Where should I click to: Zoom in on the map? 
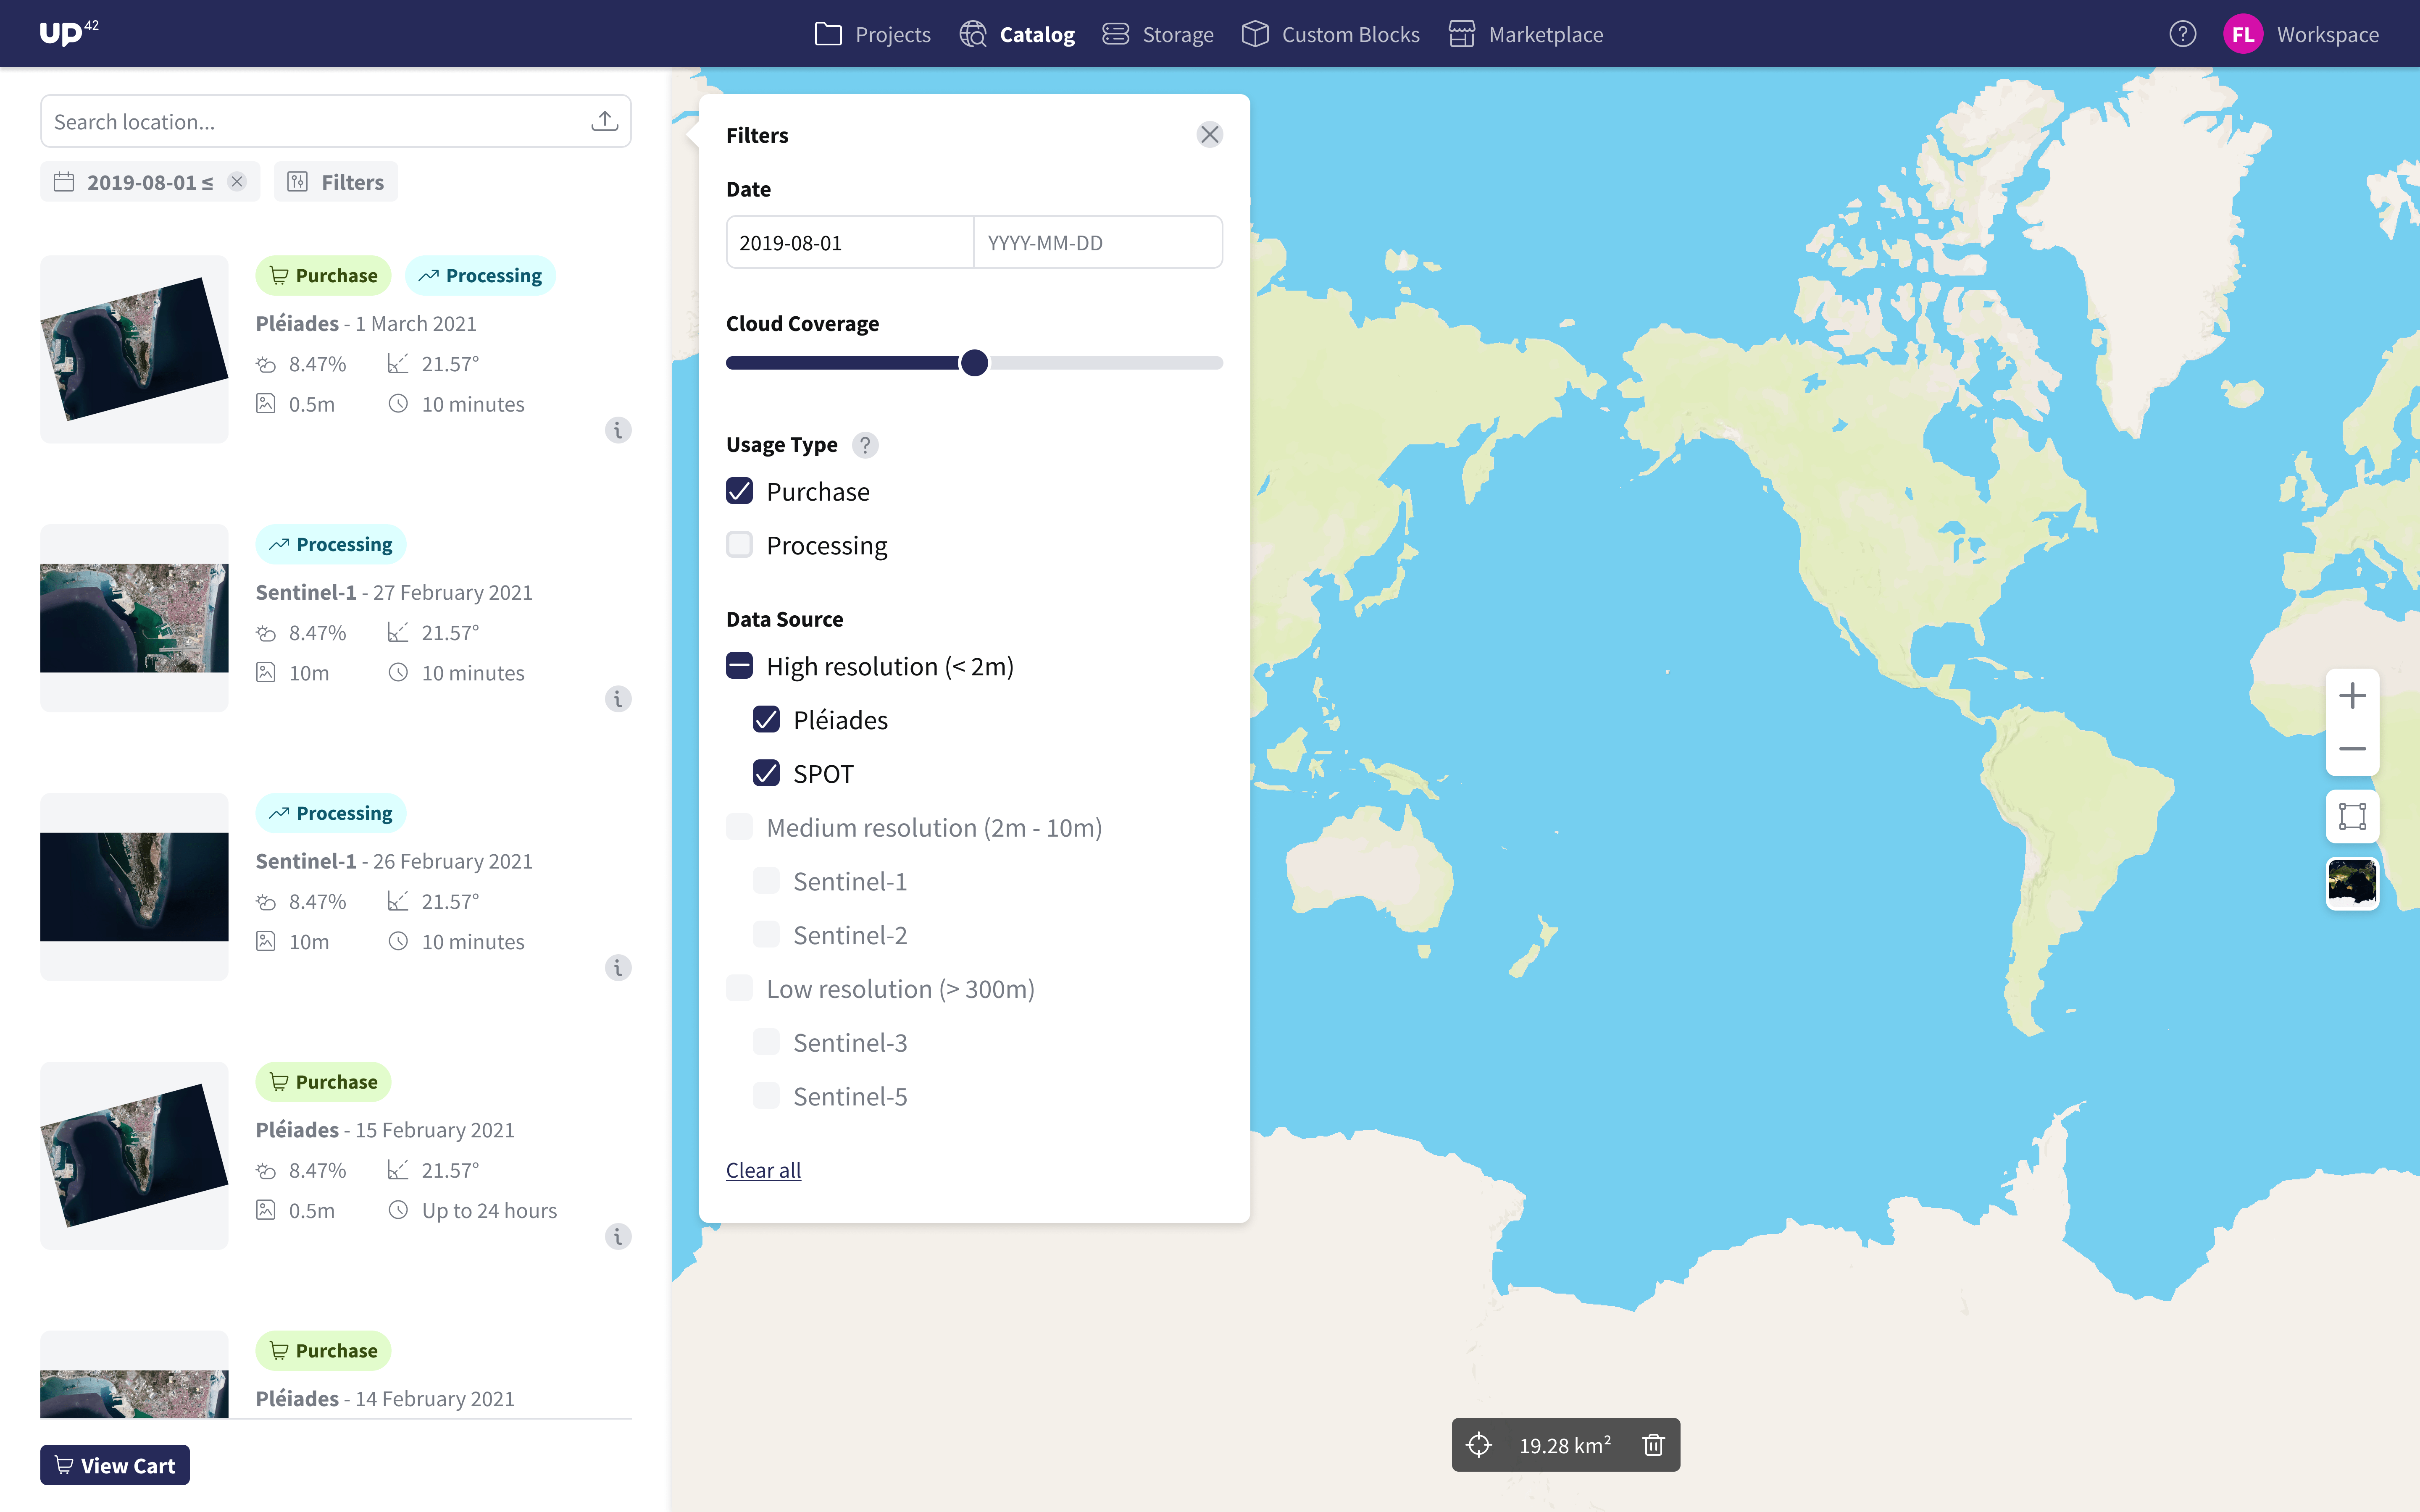pos(2352,695)
